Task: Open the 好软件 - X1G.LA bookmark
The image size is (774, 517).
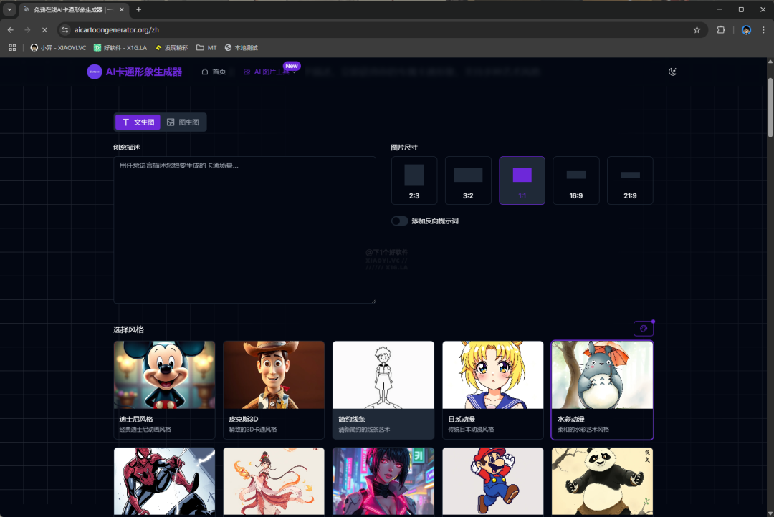Action: tap(120, 48)
